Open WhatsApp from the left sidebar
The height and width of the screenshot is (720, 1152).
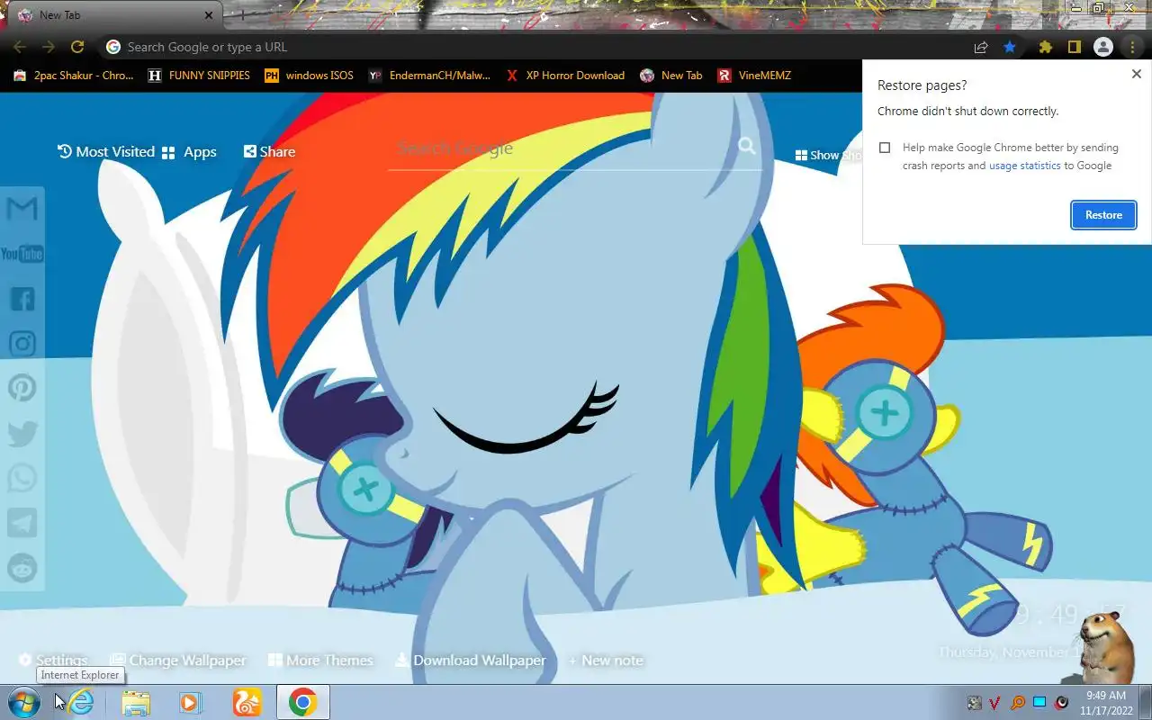click(22, 478)
